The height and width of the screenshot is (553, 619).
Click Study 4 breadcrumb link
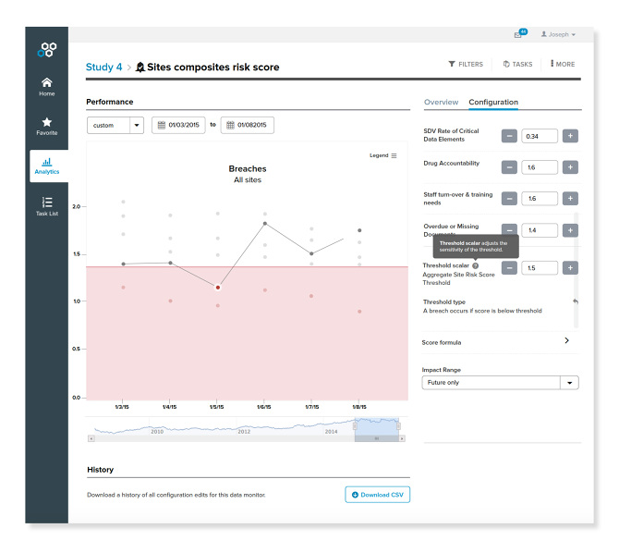click(x=103, y=67)
